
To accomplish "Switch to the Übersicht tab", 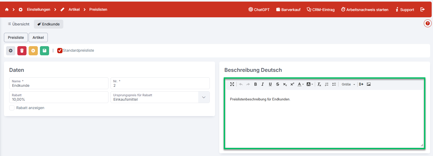I will [19, 24].
